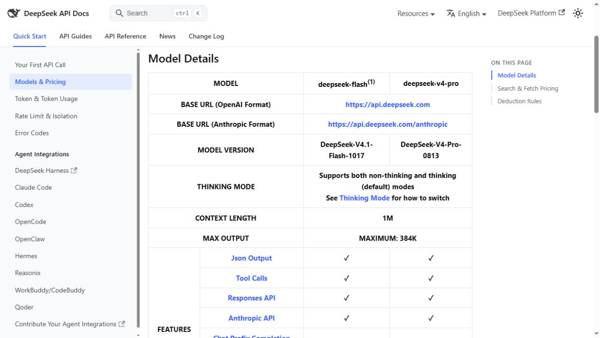Click Anthropic API checkmark under deepseek-v4-pro
This screenshot has width=600, height=338.
tap(431, 318)
